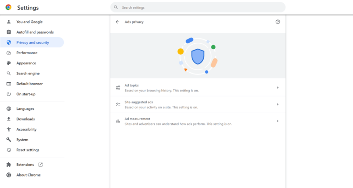Open Ad measurement via its right chevron

(278, 121)
